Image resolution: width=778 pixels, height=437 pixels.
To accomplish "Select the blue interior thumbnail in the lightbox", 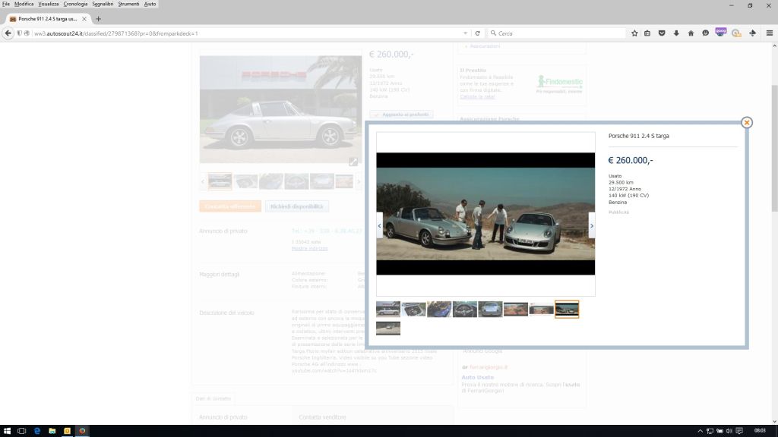I will 439,310.
